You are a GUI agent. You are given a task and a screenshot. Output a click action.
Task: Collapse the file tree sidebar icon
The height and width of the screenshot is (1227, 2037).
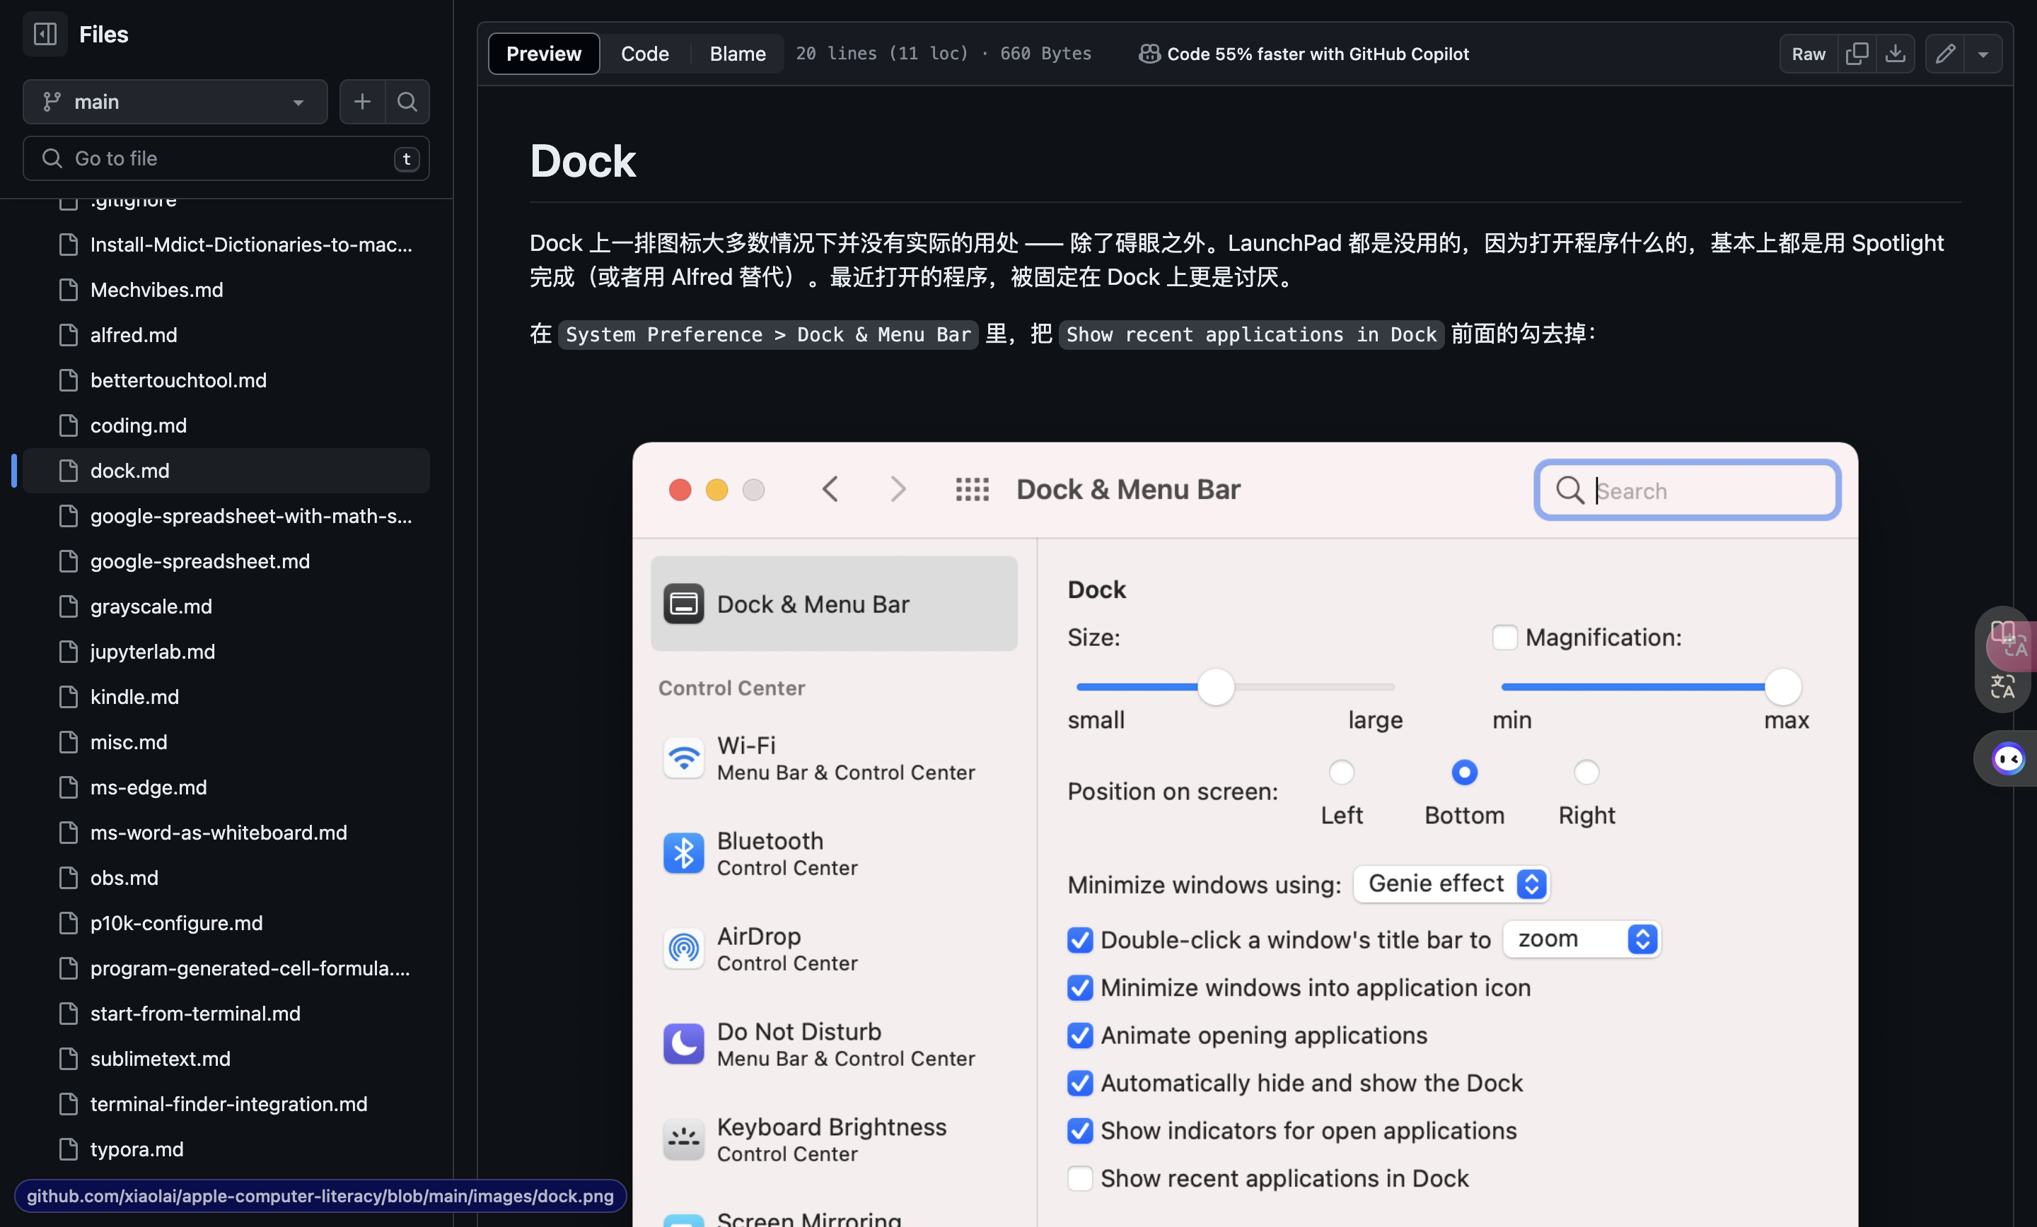45,34
